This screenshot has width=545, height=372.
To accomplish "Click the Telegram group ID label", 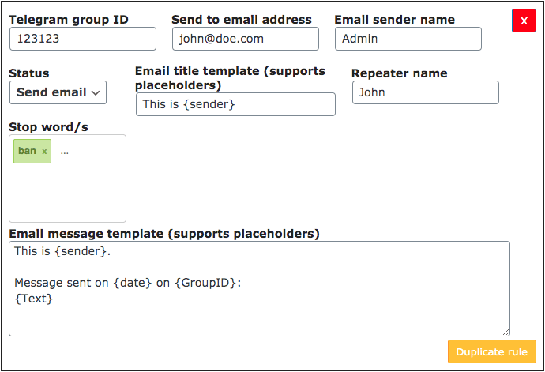I will coord(69,20).
